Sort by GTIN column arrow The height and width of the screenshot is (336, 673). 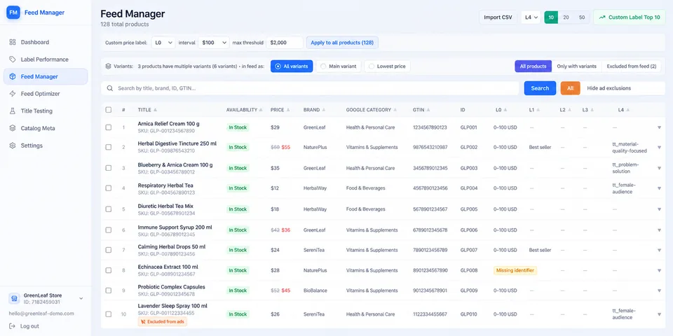click(428, 110)
